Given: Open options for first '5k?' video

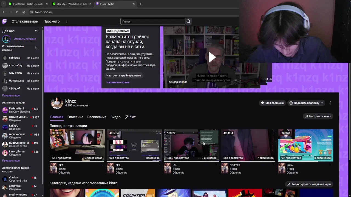Looking at the screenshot, I should click(103, 165).
